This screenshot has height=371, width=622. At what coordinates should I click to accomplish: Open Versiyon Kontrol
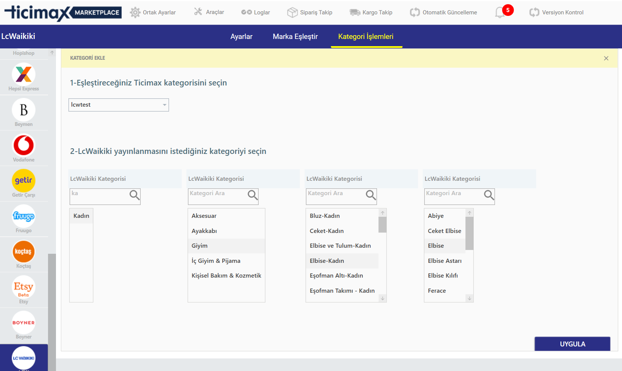coord(556,12)
